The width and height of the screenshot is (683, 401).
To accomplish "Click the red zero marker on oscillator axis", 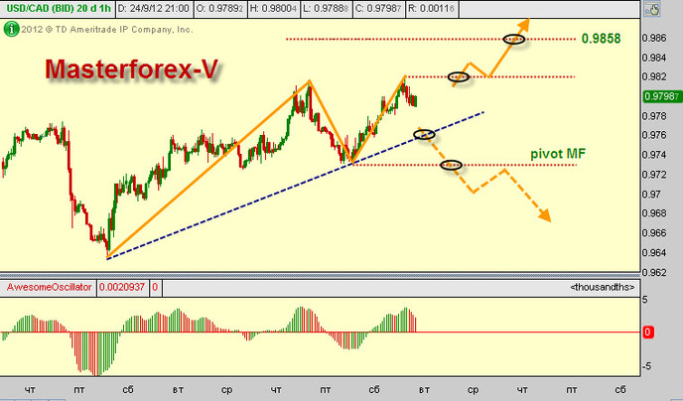I will click(x=648, y=333).
